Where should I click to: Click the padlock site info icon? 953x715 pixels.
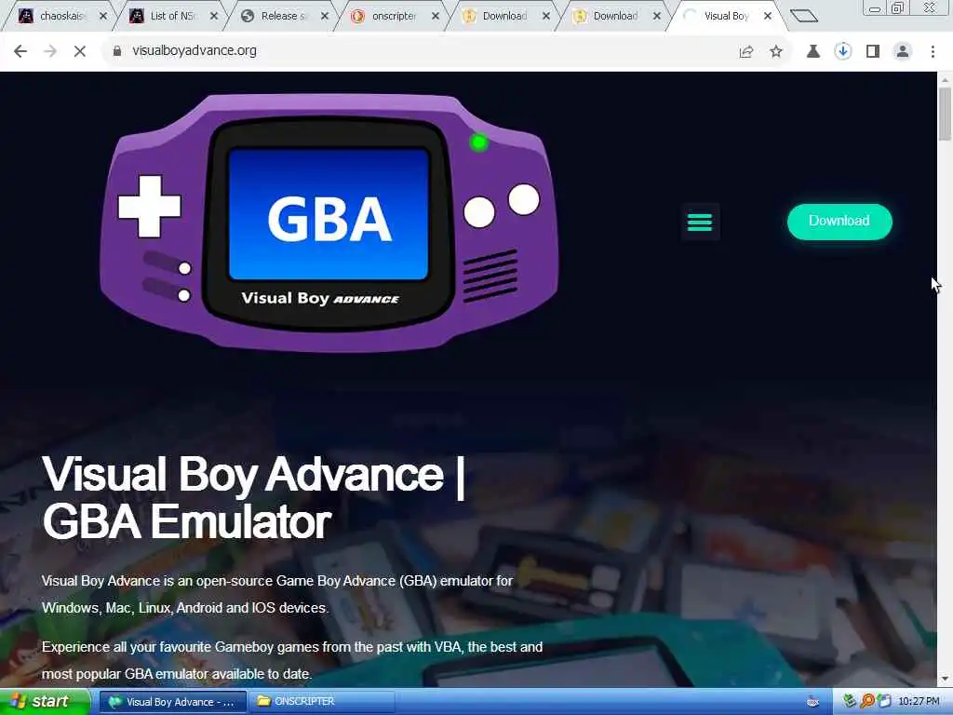click(x=116, y=51)
